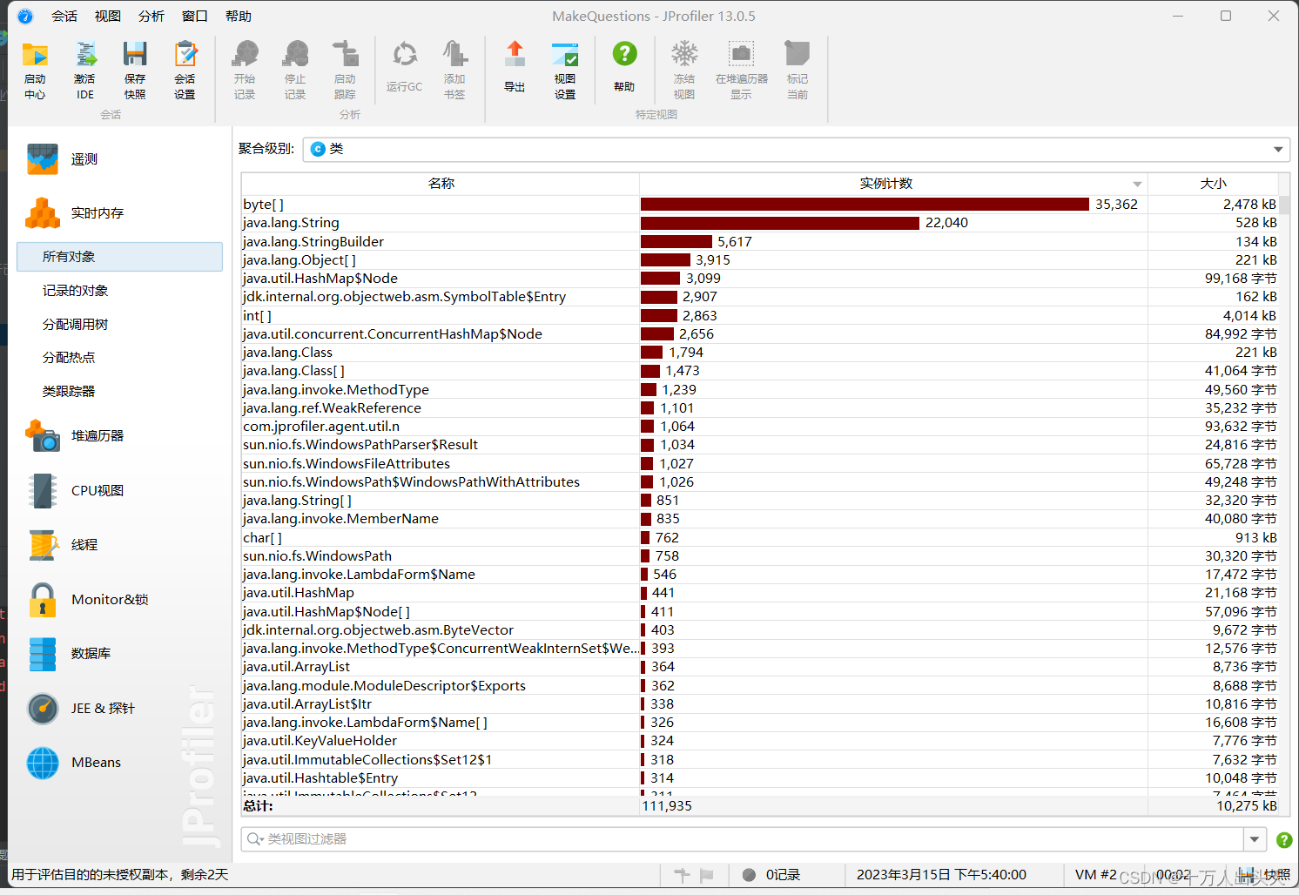Select the sun.nio.fs.WindowsFileAttributes row
Viewport: 1299px width, 895px height.
tap(760, 464)
